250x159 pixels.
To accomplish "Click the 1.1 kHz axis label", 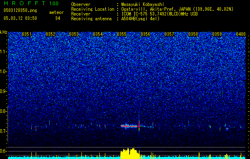I will tap(4, 52).
